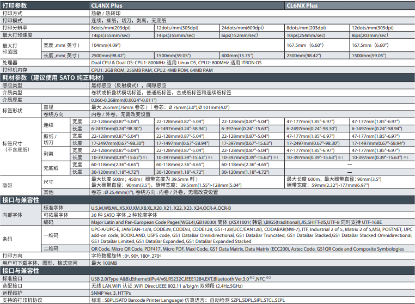This screenshot has height=304, width=415.
Task: Select the "Dual CPU & Dual OS" processor text
Action: coord(112,63)
